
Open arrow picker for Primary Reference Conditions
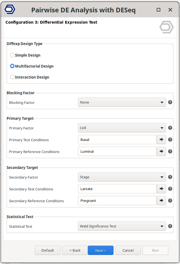point(161,151)
